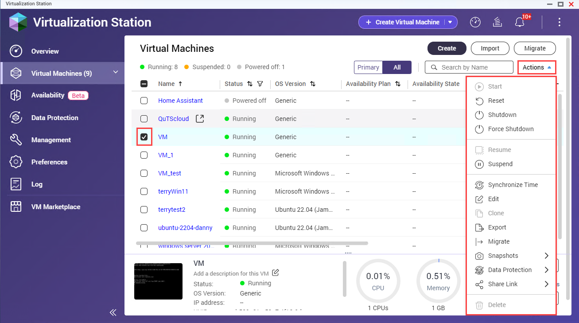Viewport: 579px width, 323px height.
Task: Expand the Snapshots submenu
Action: [546, 256]
